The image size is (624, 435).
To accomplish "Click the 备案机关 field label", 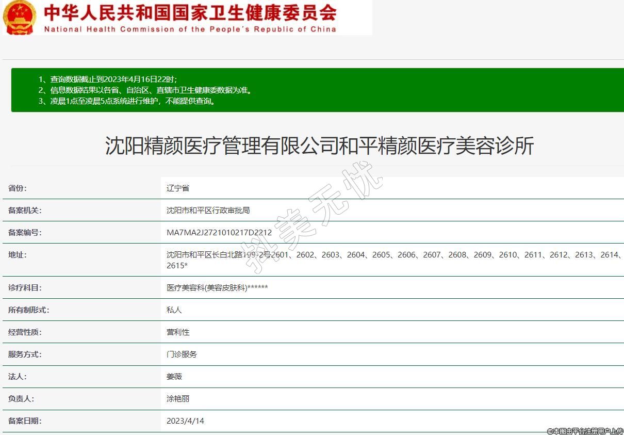I will tap(25, 210).
